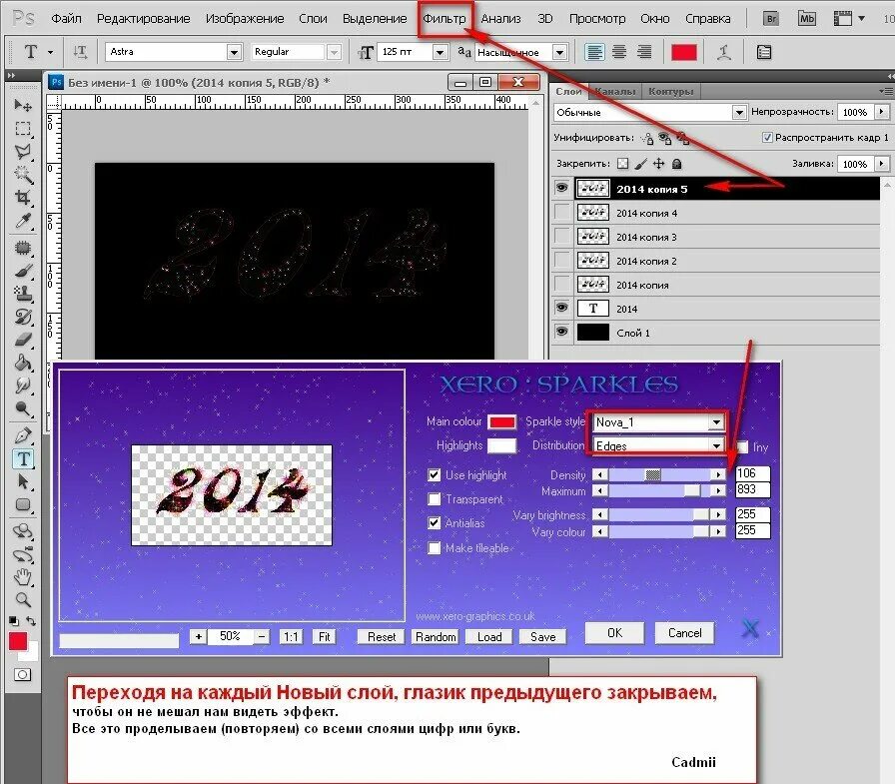Click the Fit preview button
This screenshot has width=895, height=784.
[325, 637]
